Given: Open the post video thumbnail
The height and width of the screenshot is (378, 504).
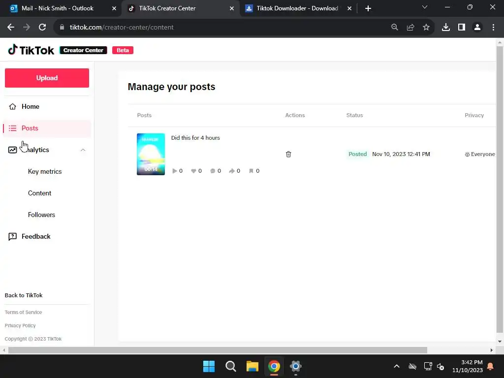Looking at the screenshot, I should coord(151,154).
